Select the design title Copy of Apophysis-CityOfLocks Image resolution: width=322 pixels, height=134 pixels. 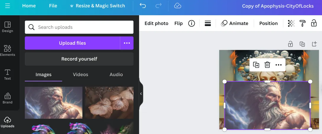[278, 6]
